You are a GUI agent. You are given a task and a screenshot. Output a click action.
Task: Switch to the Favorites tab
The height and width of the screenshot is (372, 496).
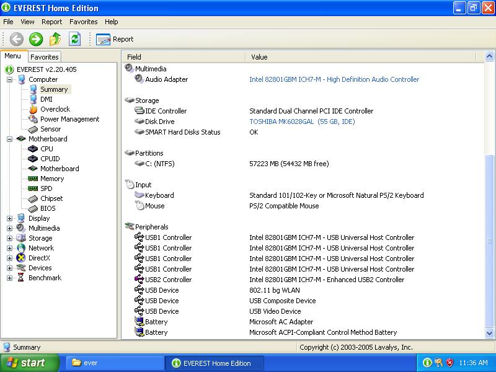tap(44, 57)
